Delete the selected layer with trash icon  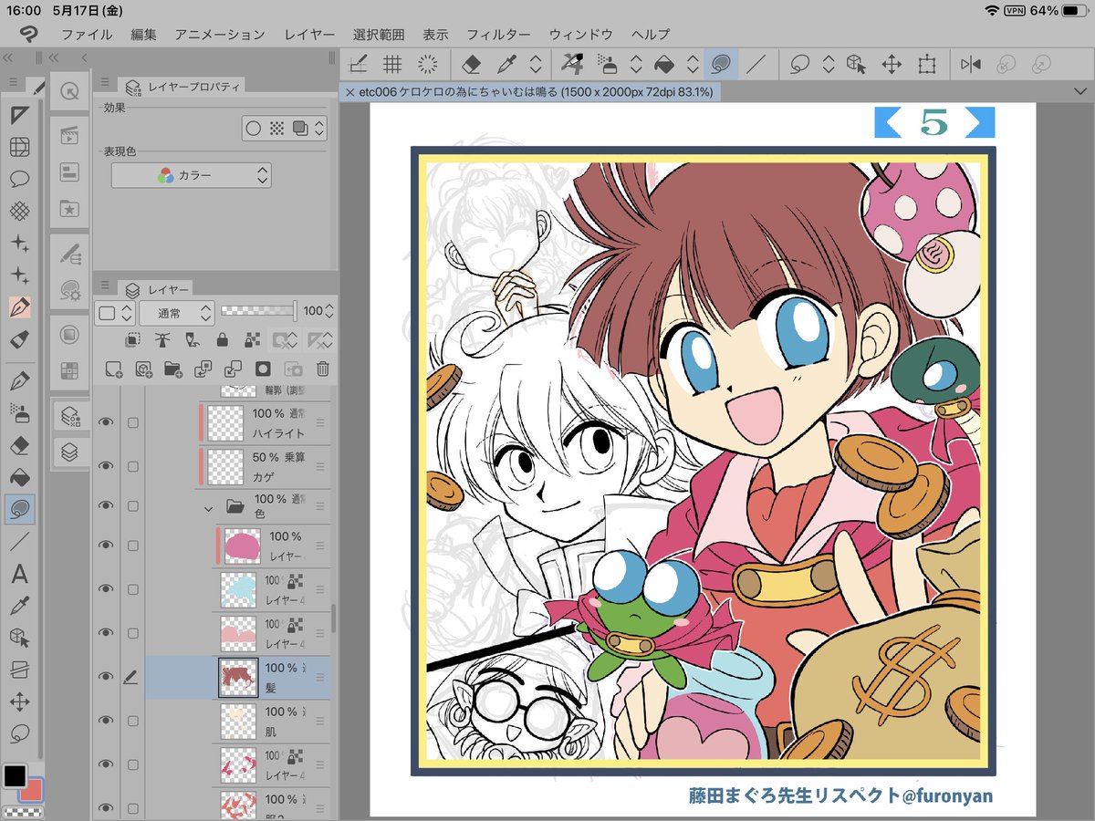[x=322, y=369]
